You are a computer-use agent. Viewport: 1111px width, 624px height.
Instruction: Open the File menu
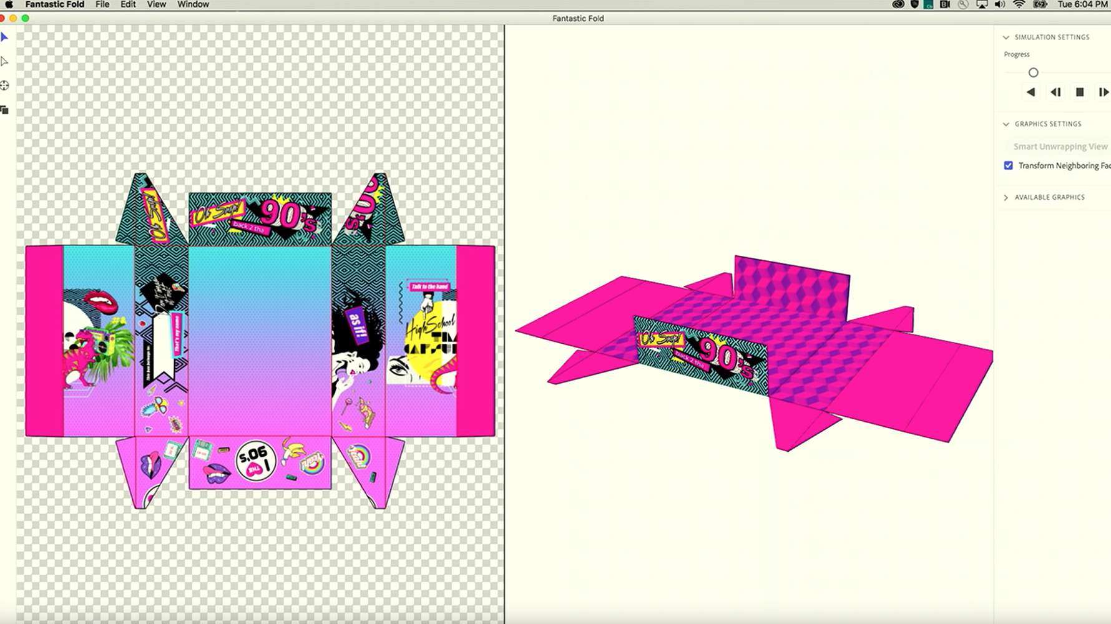tap(102, 4)
